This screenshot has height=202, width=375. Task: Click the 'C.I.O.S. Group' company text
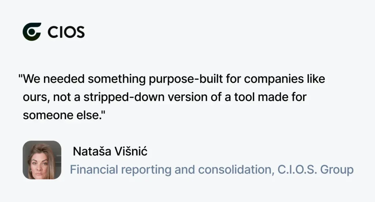(x=315, y=169)
